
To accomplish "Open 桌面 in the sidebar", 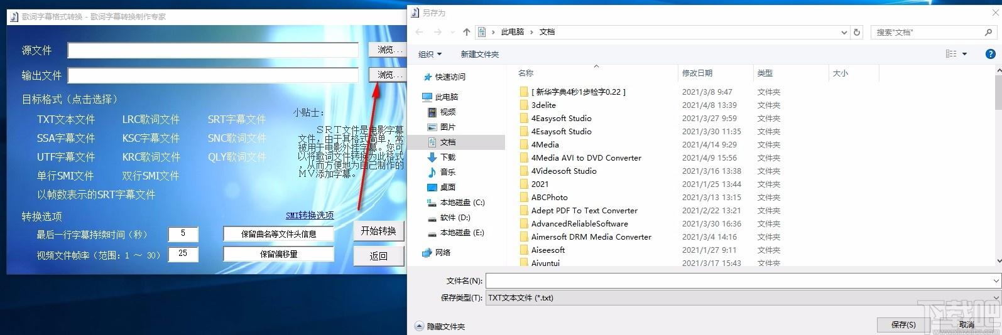I will [x=448, y=188].
